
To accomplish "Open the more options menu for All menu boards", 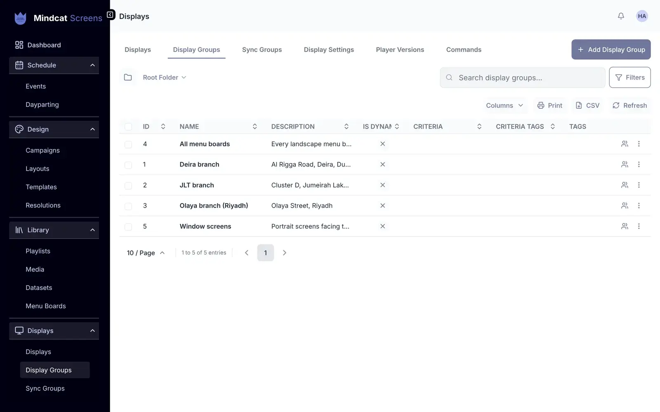I will pyautogui.click(x=639, y=144).
